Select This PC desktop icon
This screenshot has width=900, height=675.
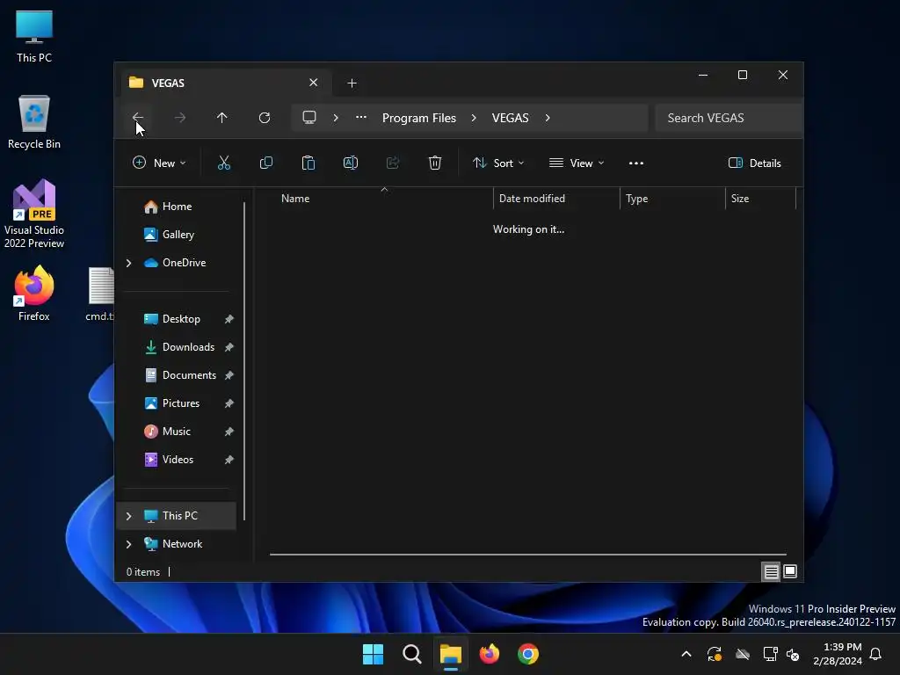click(x=34, y=37)
